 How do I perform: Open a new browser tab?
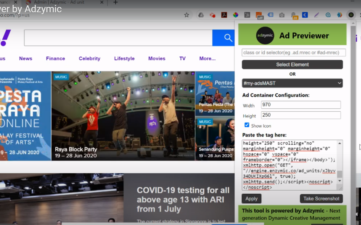tap(115, 3)
